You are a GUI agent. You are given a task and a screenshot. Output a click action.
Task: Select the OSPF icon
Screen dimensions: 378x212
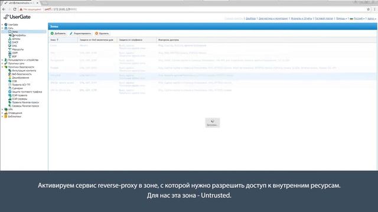click(x=10, y=52)
